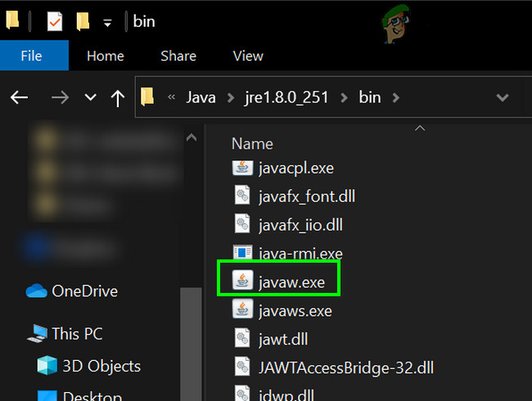This screenshot has height=401, width=532.
Task: Select the javaws.exe file name
Action: (295, 311)
